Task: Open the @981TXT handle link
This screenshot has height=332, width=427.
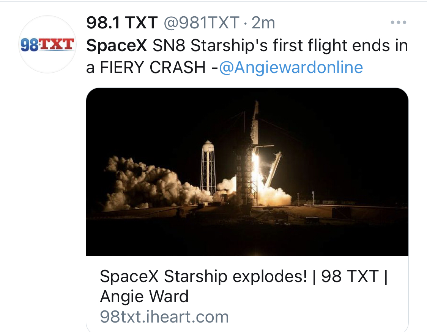Action: (x=202, y=22)
